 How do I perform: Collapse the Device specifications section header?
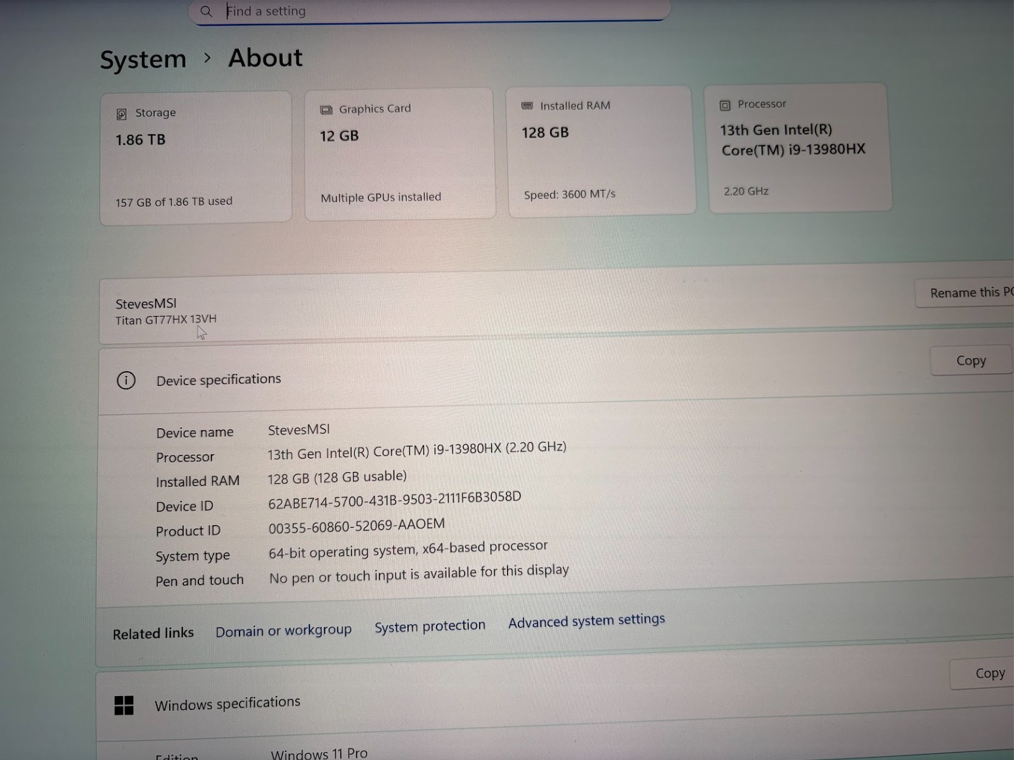[556, 374]
